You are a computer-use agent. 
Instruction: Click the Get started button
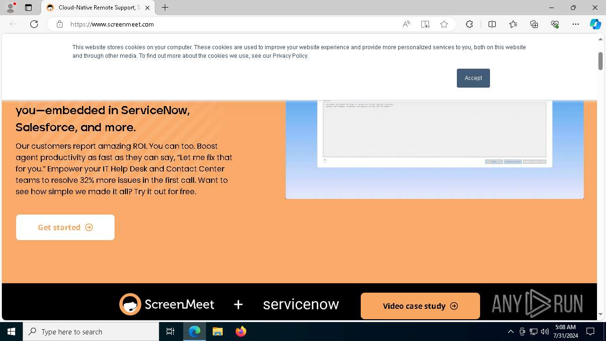coord(65,227)
